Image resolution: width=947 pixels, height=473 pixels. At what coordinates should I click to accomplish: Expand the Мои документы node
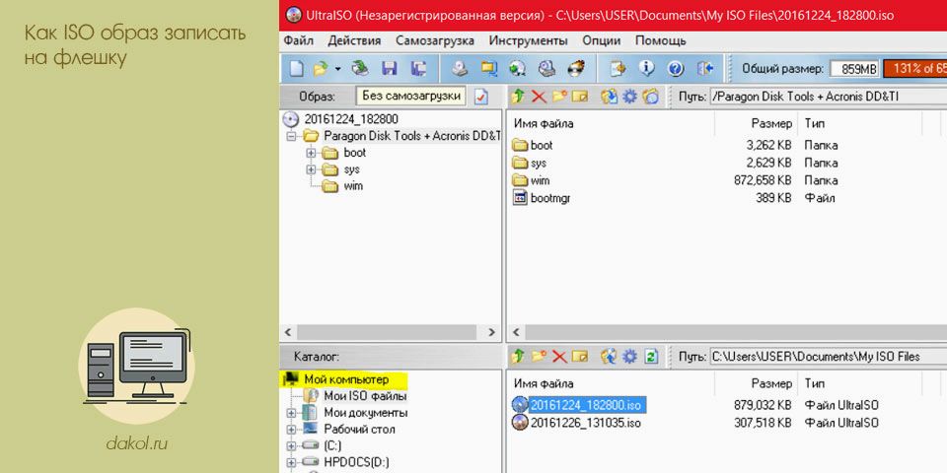[292, 413]
